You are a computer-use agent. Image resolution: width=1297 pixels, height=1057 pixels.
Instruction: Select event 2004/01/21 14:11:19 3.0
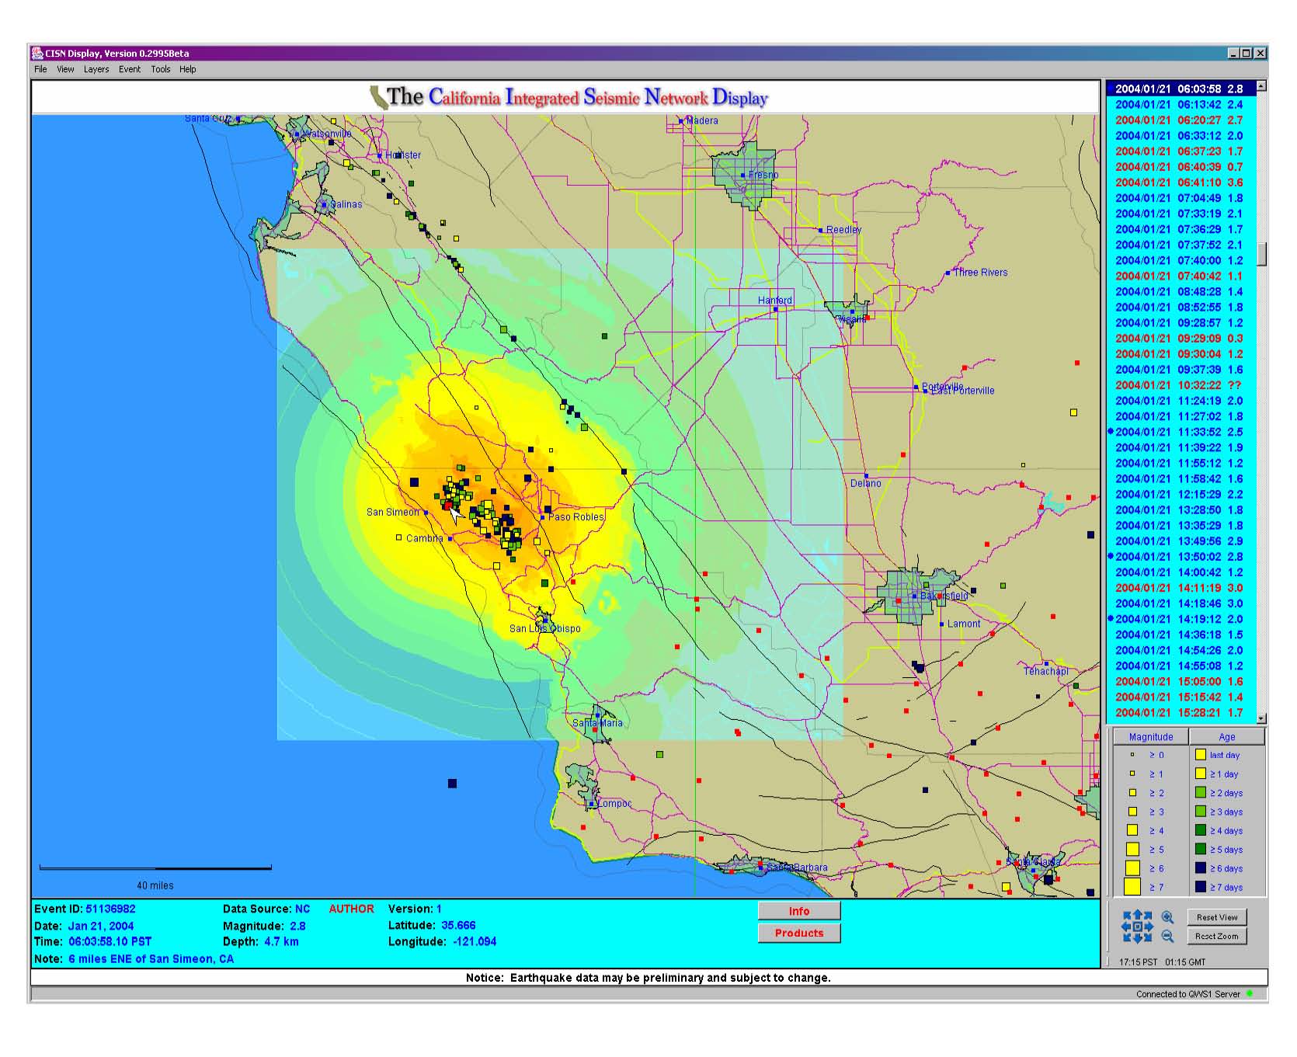tap(1181, 588)
